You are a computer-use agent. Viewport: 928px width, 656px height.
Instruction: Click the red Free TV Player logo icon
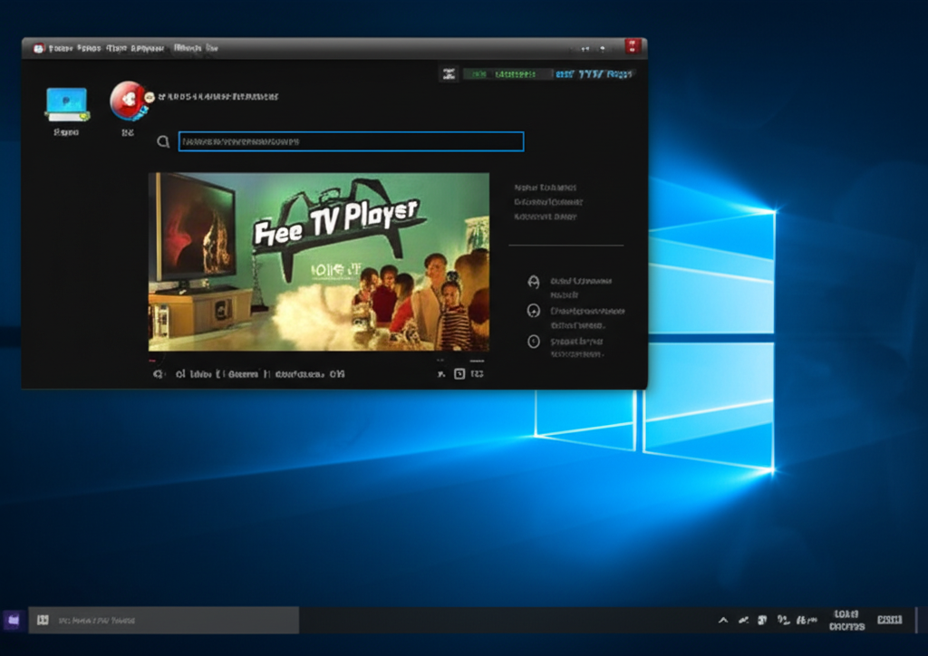click(127, 101)
